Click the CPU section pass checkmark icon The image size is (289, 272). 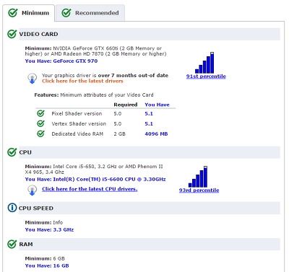point(12,152)
